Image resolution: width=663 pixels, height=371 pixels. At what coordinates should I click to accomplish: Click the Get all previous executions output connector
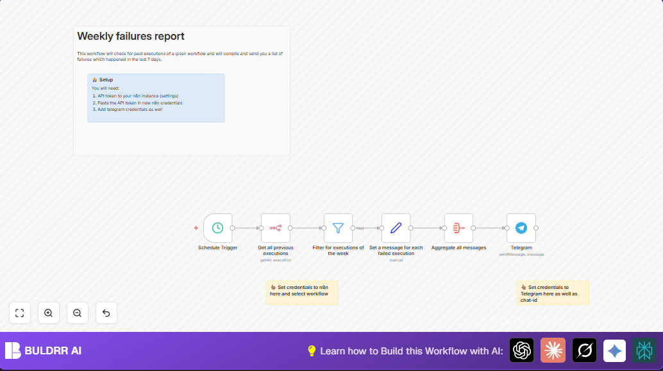[290, 227]
